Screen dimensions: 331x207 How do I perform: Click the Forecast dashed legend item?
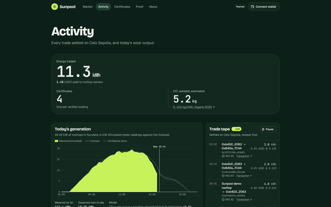pyautogui.click(x=92, y=141)
